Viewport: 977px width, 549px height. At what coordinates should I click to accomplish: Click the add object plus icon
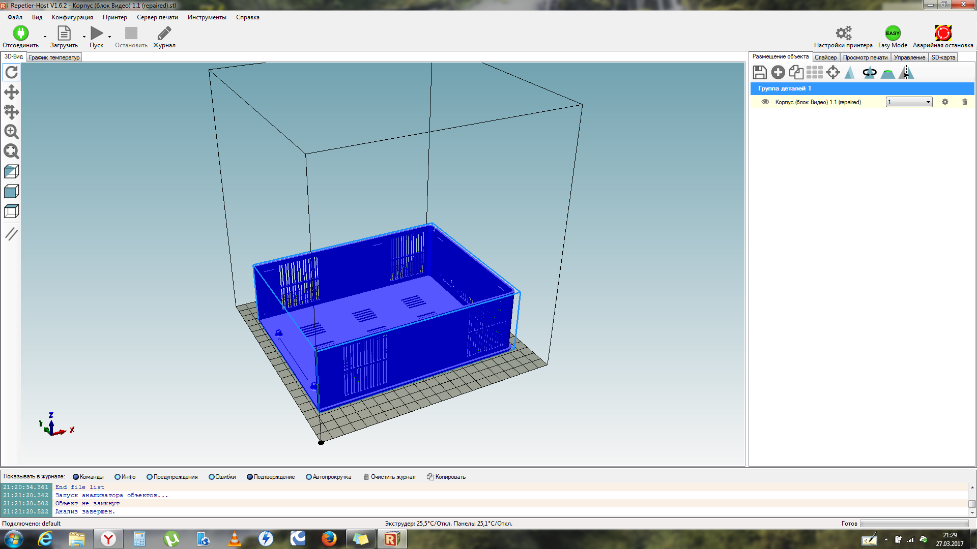778,73
